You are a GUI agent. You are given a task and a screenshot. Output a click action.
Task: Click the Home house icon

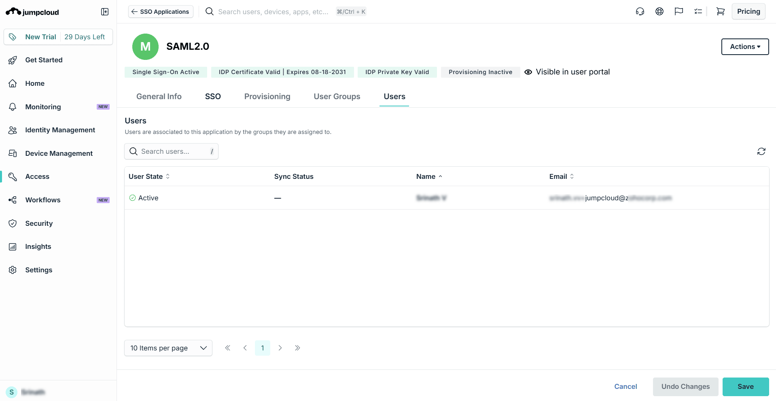point(13,83)
